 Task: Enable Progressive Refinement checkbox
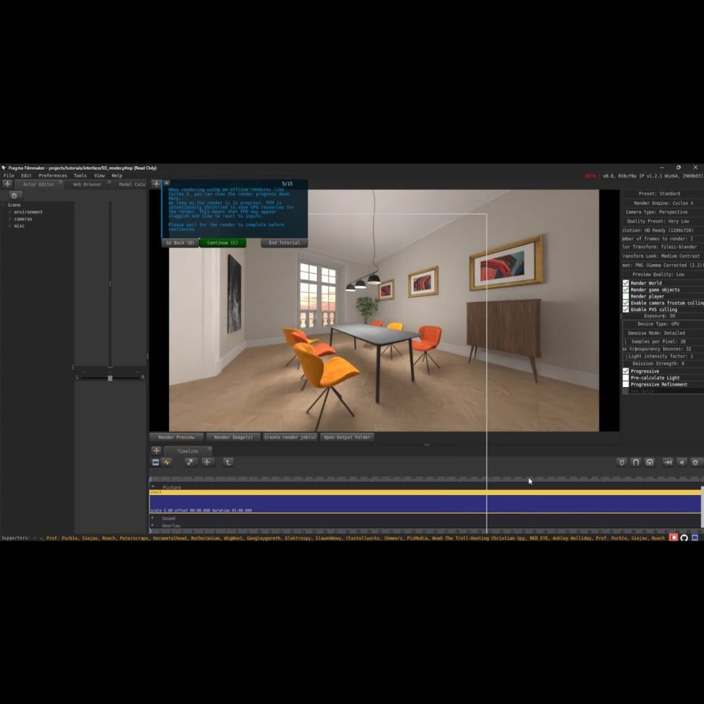coord(625,384)
